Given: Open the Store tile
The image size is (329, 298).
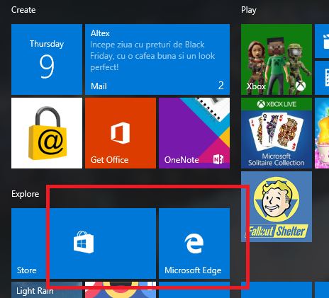Looking at the screenshot, I should (x=84, y=243).
